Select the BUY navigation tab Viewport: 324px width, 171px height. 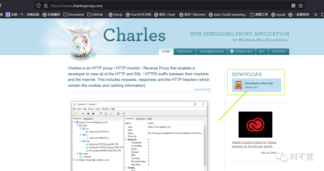coord(262,52)
